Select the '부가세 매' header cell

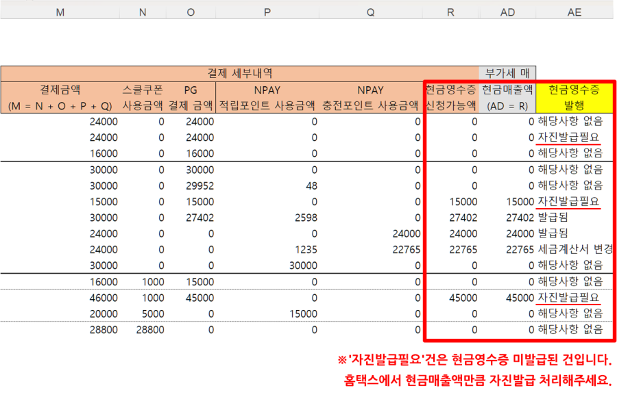tap(507, 73)
